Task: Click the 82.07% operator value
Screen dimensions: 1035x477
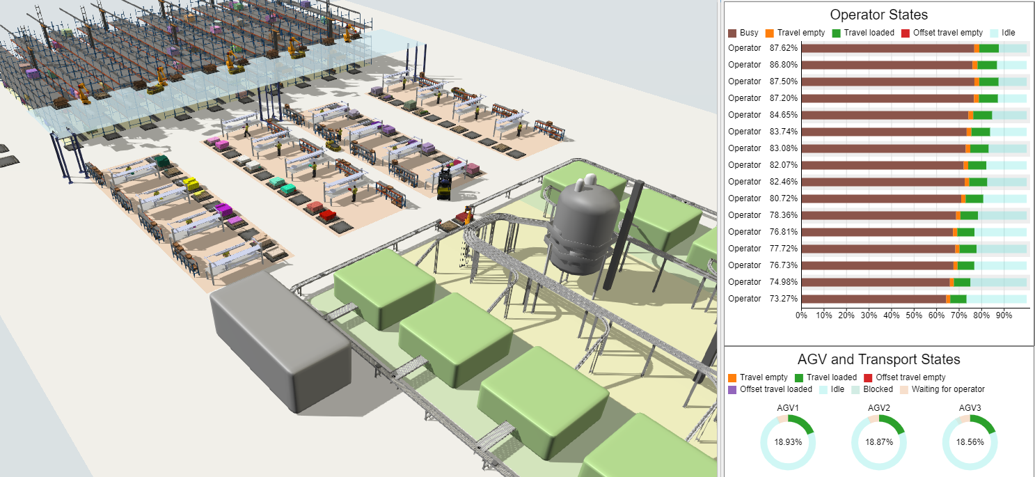Action: pyautogui.click(x=784, y=165)
